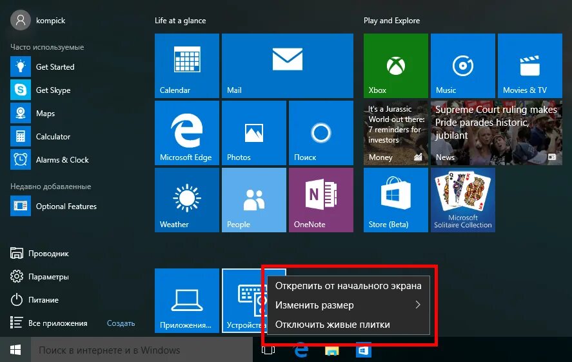Select Отключить живые плитки
This screenshot has height=362, width=572.
pos(348,325)
